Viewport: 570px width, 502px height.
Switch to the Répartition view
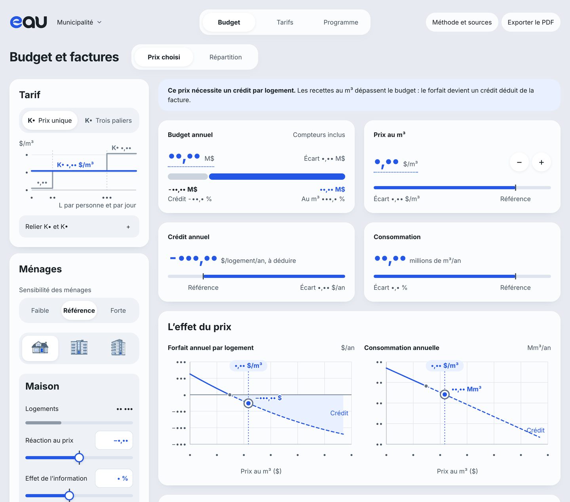226,57
